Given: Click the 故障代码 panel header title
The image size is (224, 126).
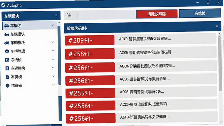Looking at the screenshot, I should [x=77, y=28].
